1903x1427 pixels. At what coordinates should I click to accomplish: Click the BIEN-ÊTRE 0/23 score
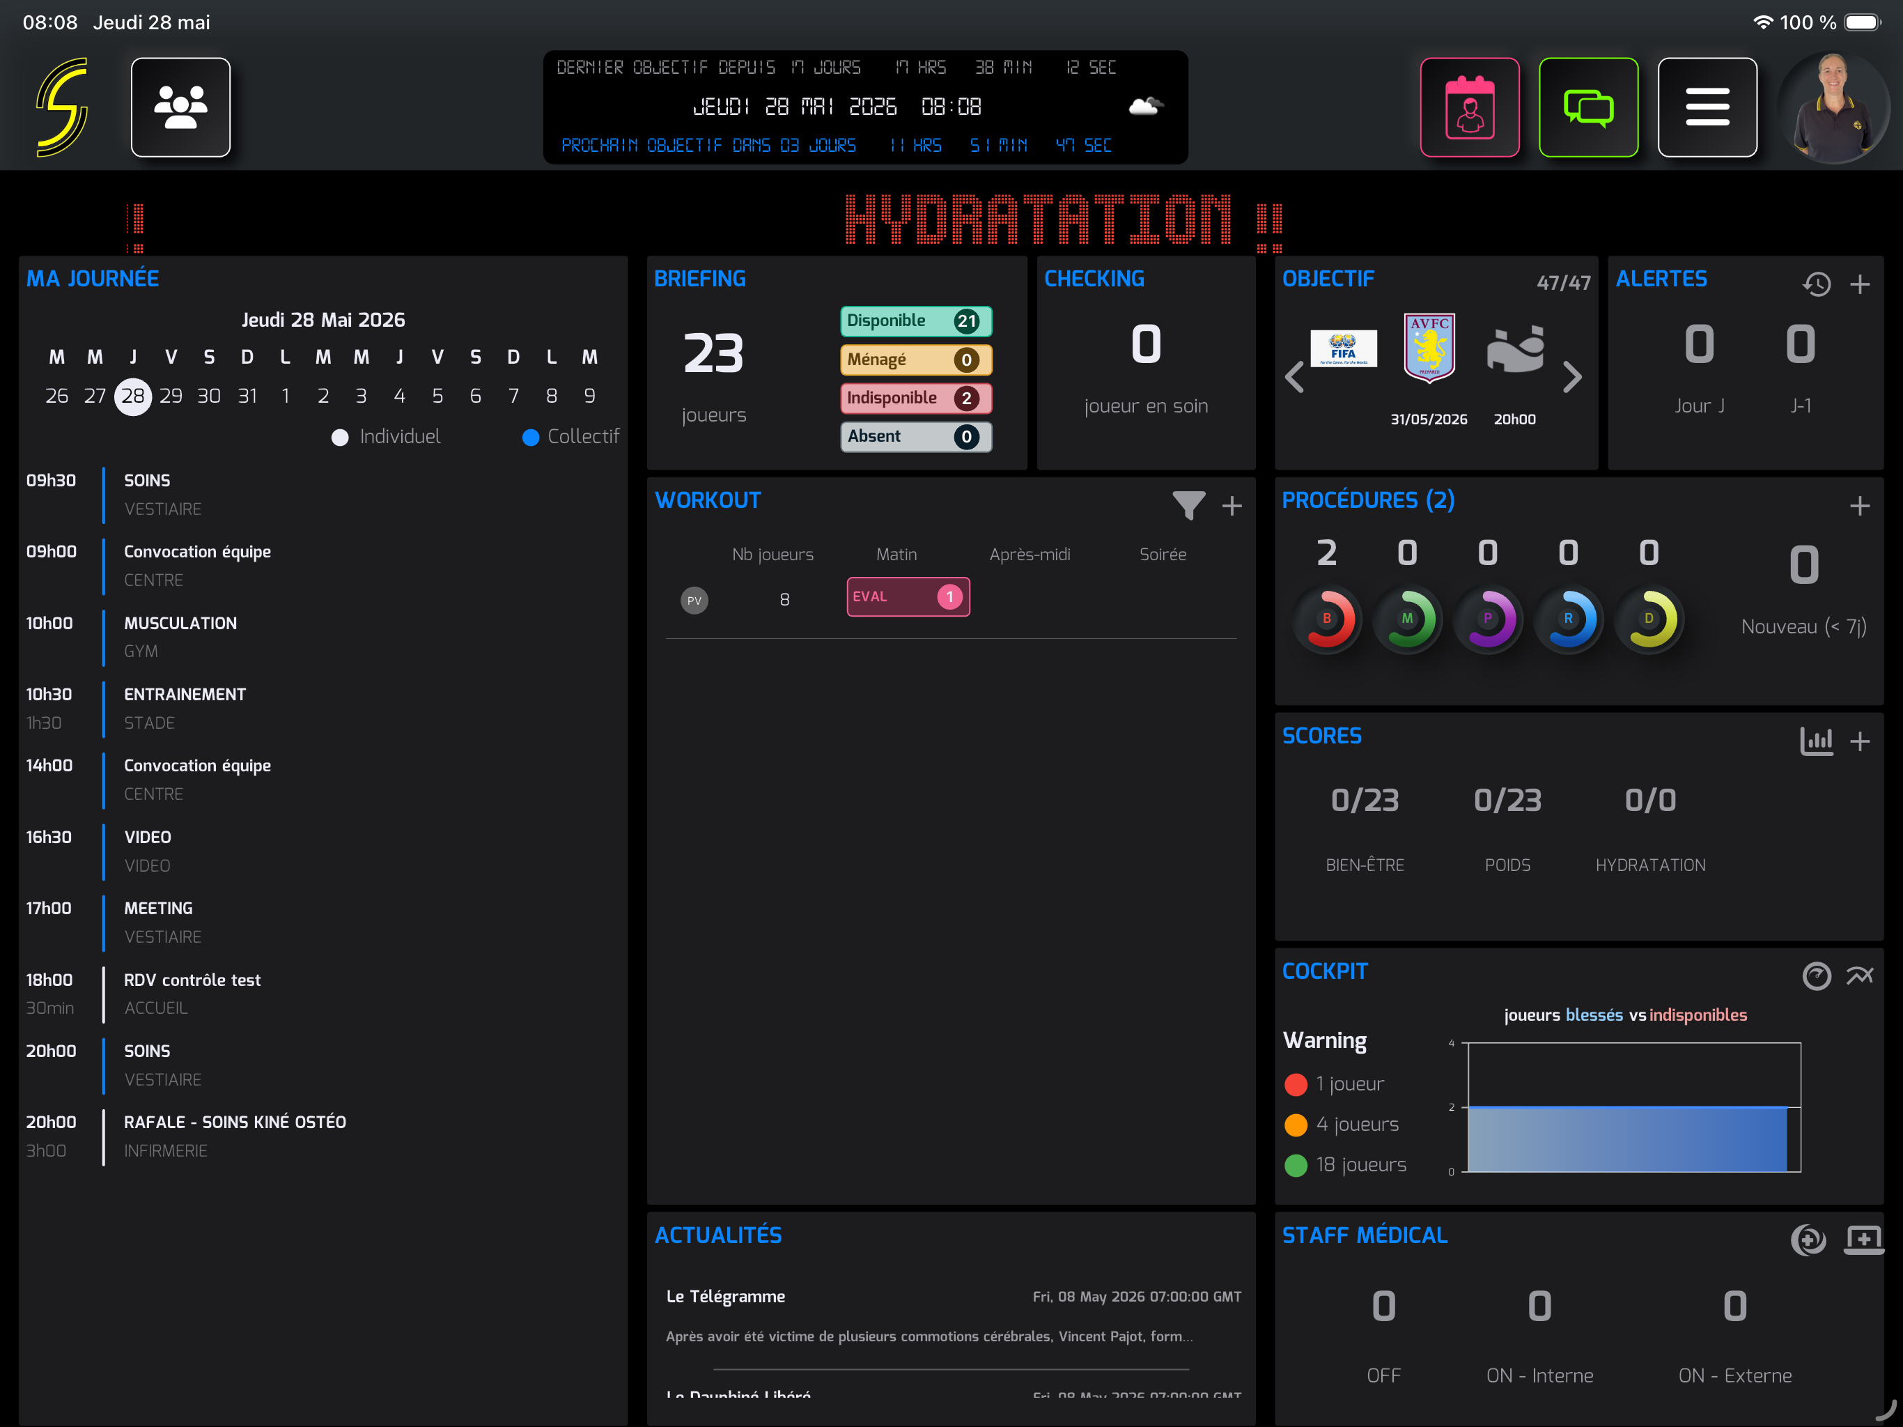[x=1365, y=830]
